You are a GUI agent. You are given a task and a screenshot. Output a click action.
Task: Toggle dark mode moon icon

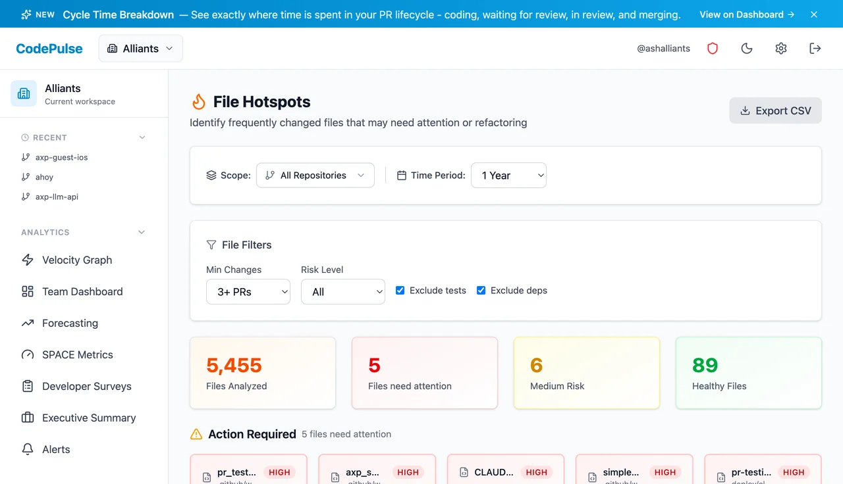coord(747,48)
